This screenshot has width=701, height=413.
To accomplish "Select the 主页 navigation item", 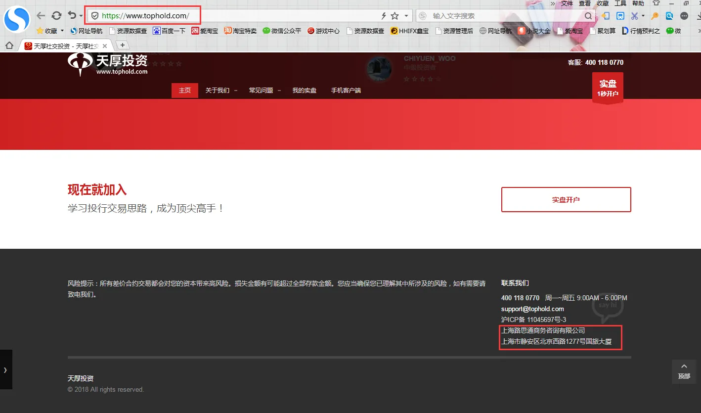I will click(x=185, y=91).
